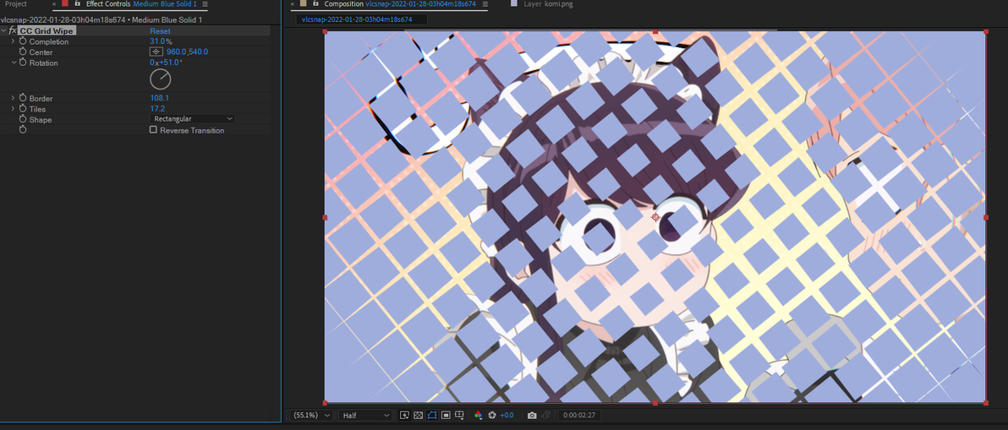Open Show Channel and color management settings
This screenshot has width=1008, height=430.
(x=478, y=416)
